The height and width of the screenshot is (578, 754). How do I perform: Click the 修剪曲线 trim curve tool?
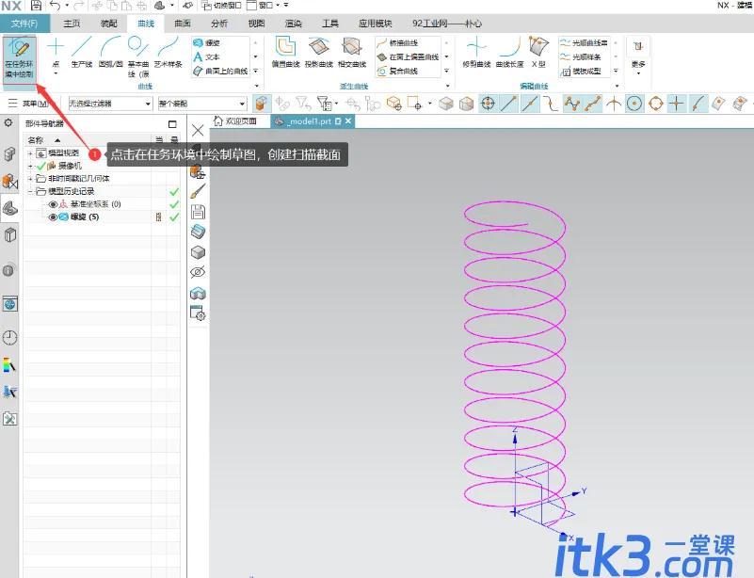(x=476, y=53)
